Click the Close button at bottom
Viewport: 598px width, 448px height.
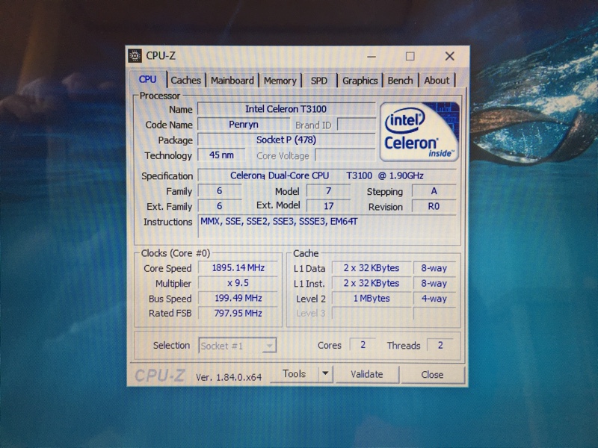click(x=432, y=375)
